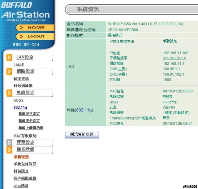The width and height of the screenshot is (198, 189).
Task: Click the orange arrow beside LAN設定
Action: (9, 57)
